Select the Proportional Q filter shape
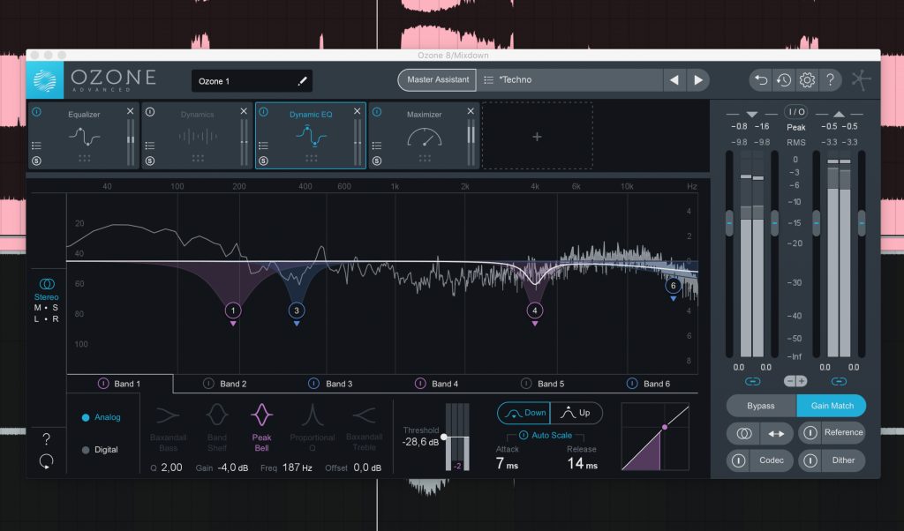 (312, 426)
